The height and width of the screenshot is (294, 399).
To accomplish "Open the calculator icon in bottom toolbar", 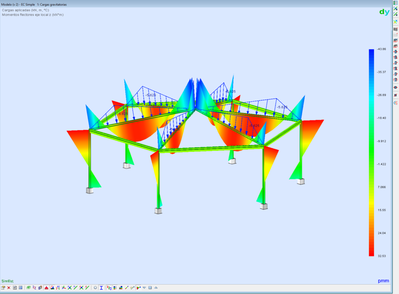I will pos(14,288).
